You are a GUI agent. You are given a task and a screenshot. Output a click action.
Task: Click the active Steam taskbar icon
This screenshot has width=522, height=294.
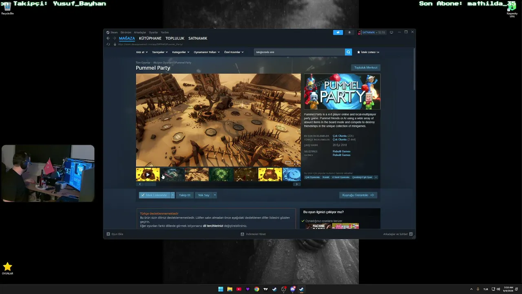pyautogui.click(x=301, y=289)
